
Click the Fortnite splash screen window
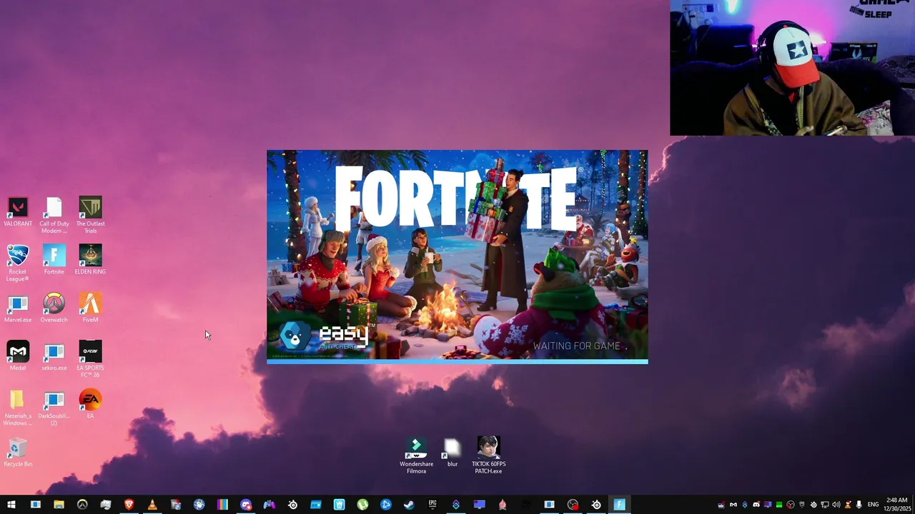(x=457, y=257)
